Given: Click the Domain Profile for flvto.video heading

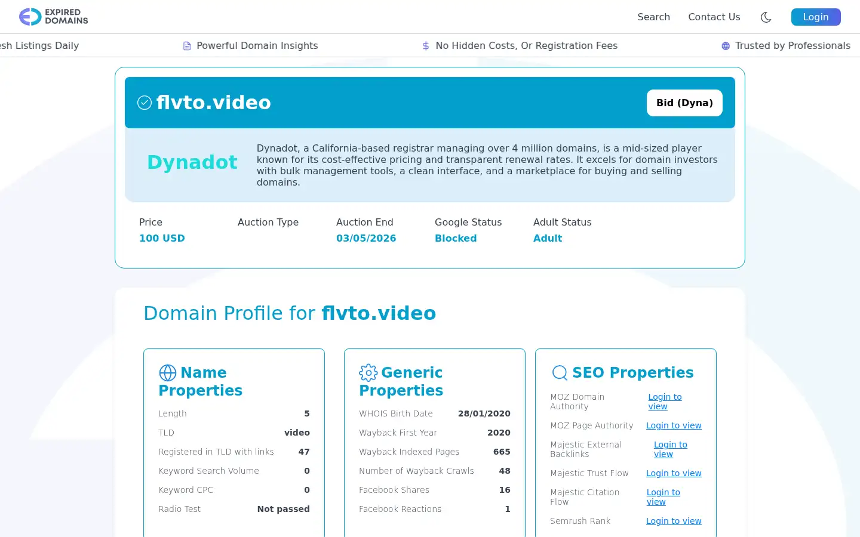Looking at the screenshot, I should (290, 313).
